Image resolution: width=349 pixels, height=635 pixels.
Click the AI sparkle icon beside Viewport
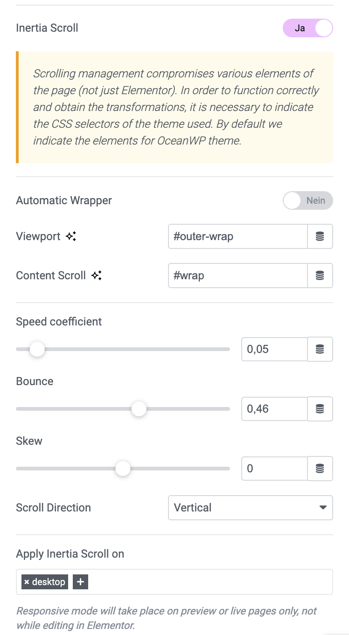pos(70,236)
